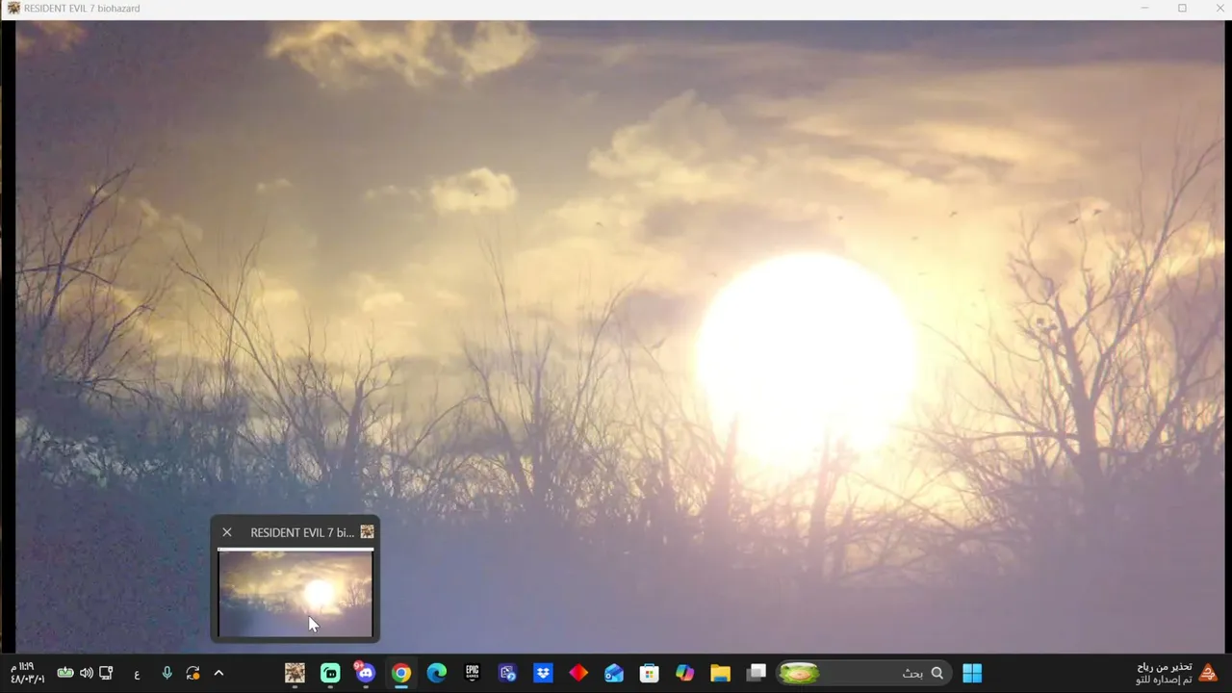Open the wind warning weather widget
Screen dimensions: 1232x693
click(1176, 673)
